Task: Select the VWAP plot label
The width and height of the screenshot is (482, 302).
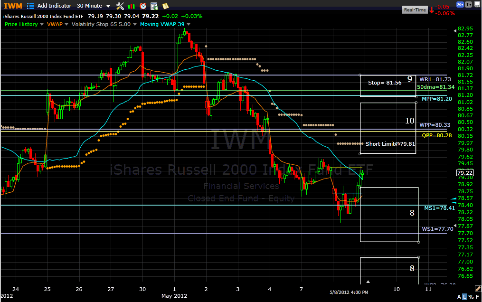Action: coord(55,24)
